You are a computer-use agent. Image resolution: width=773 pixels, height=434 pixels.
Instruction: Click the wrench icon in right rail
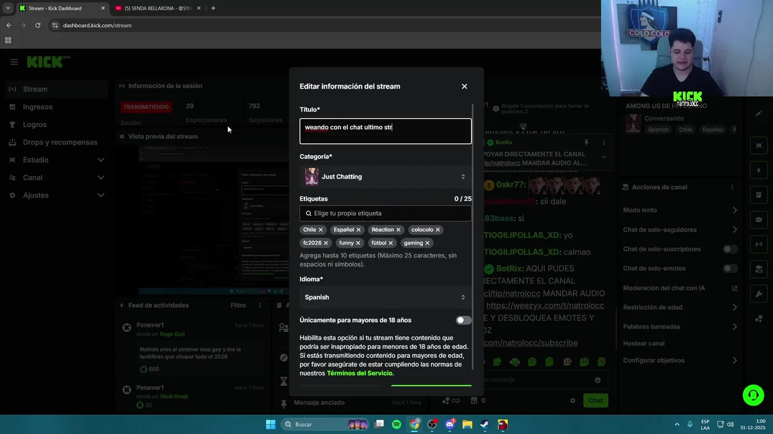tap(759, 294)
